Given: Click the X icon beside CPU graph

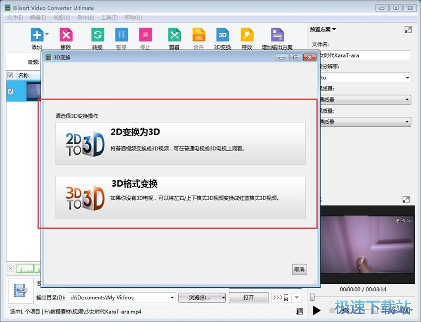Looking at the screenshot, I should pyautogui.click(x=10, y=268).
